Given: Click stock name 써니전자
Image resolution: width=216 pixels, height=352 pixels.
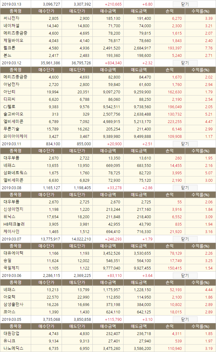Looking at the screenshot, I should pos(11,18).
